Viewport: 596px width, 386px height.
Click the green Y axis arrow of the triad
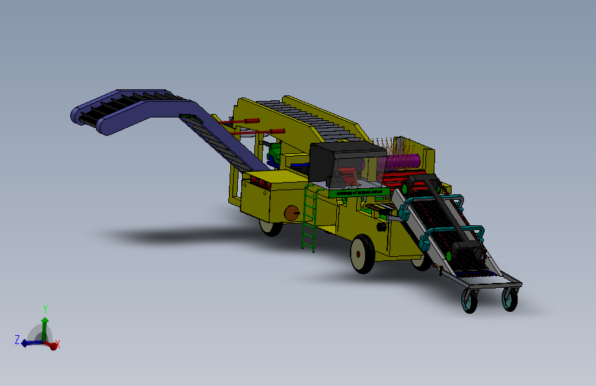[x=45, y=329]
